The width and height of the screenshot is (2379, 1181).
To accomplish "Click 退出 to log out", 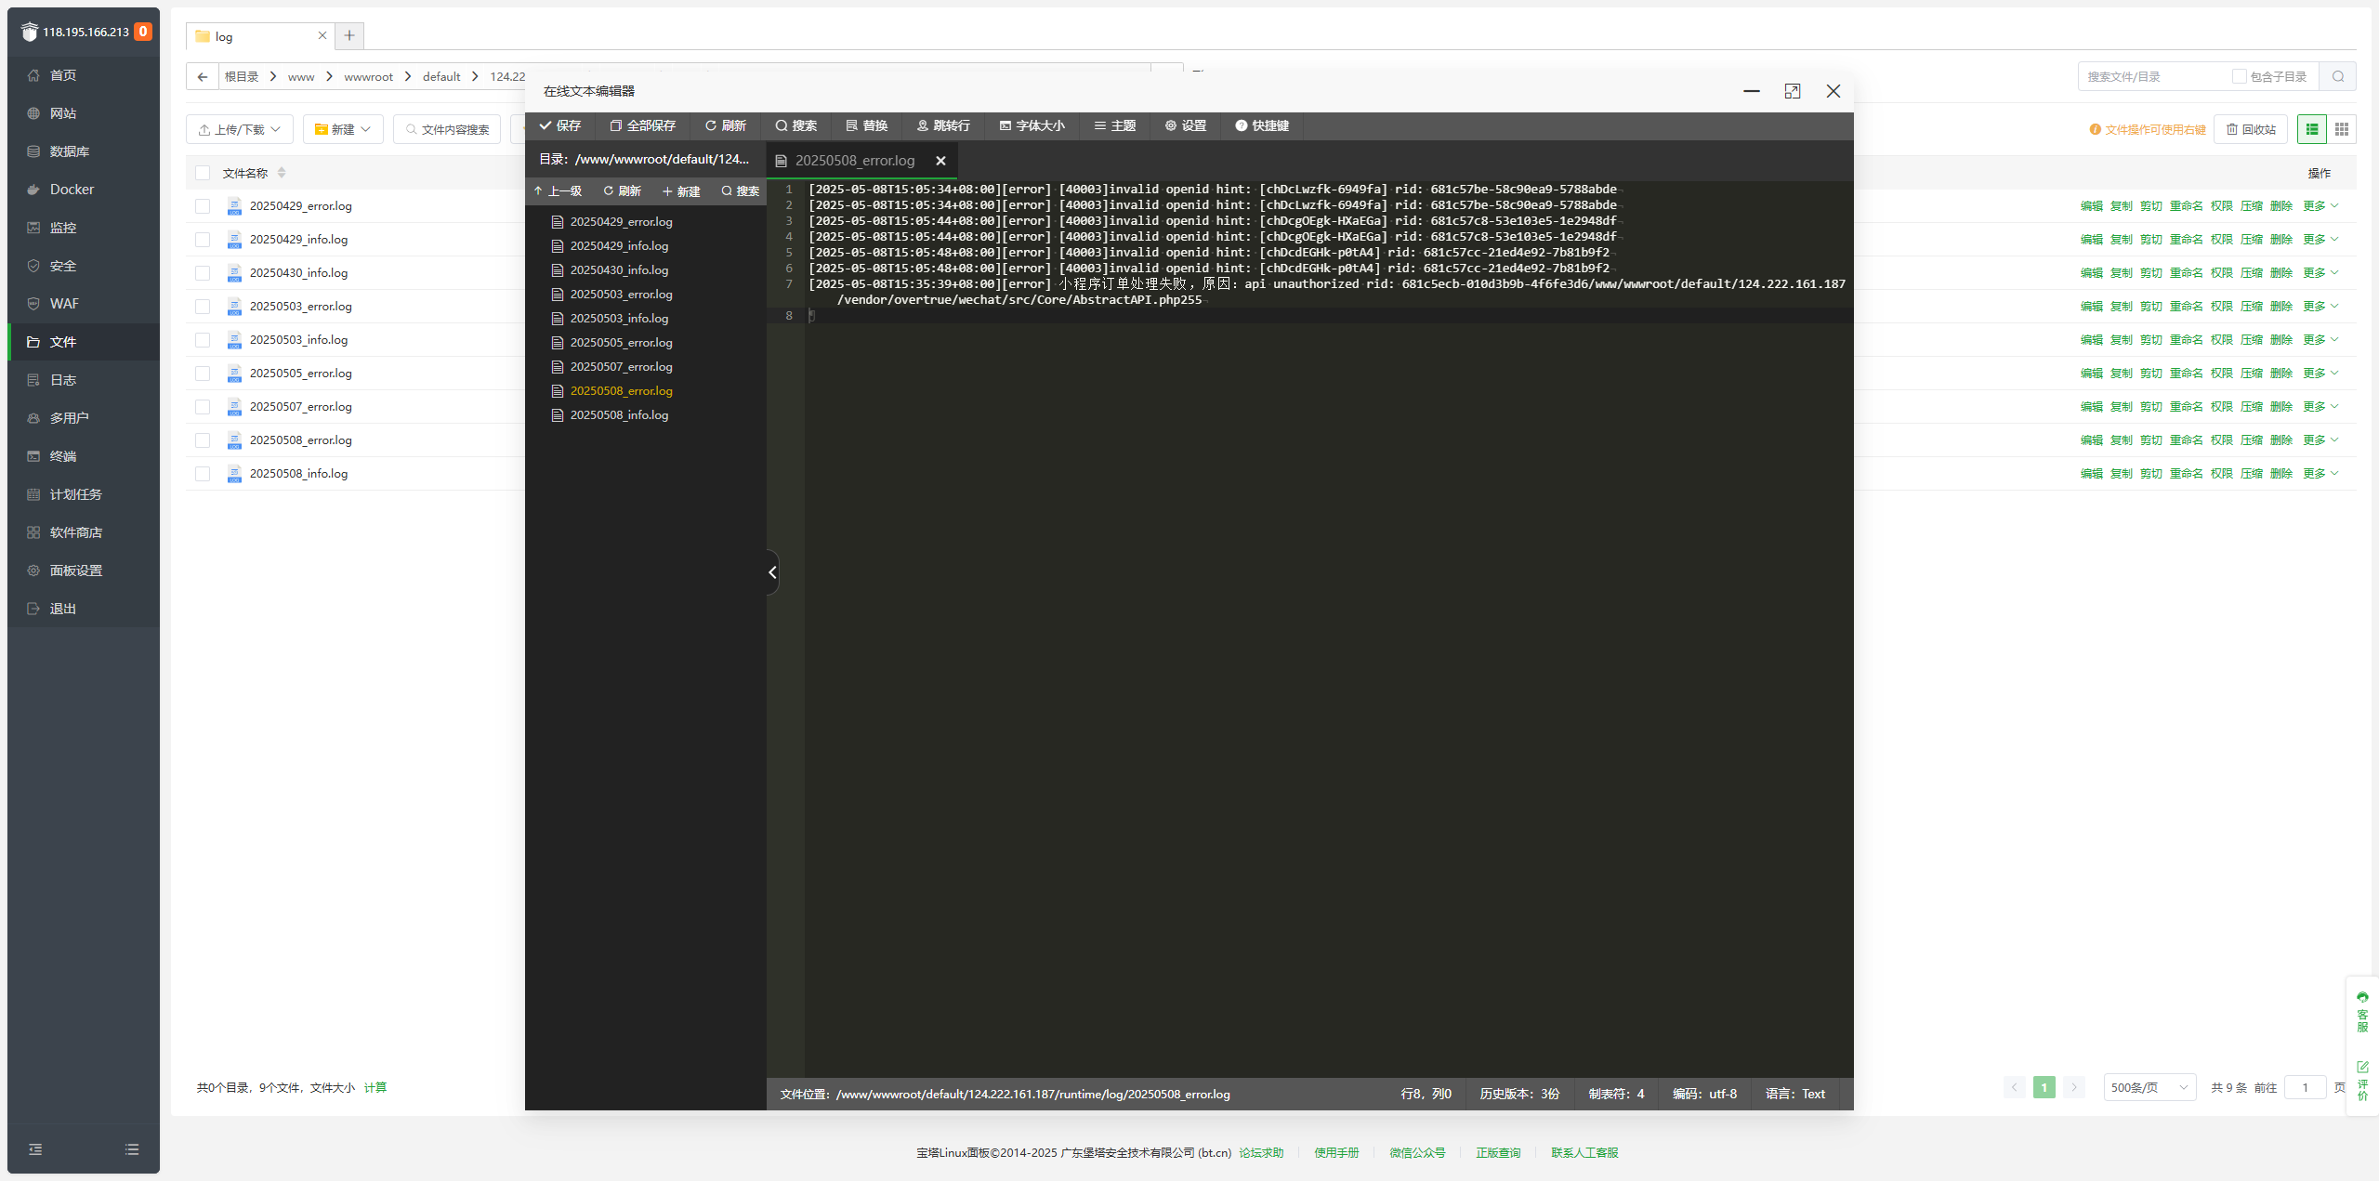I will (x=84, y=609).
